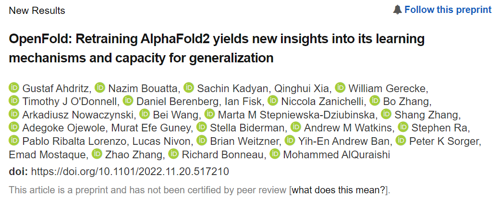Open the DOI URL link
This screenshot has width=500, height=200.
point(130,171)
